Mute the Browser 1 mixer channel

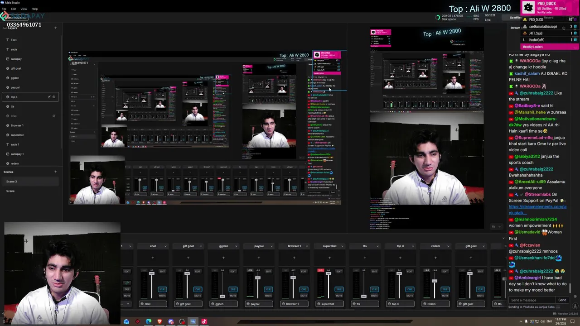click(x=304, y=295)
